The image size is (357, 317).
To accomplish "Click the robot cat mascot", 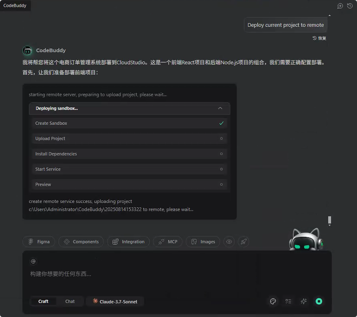I will pos(306,240).
